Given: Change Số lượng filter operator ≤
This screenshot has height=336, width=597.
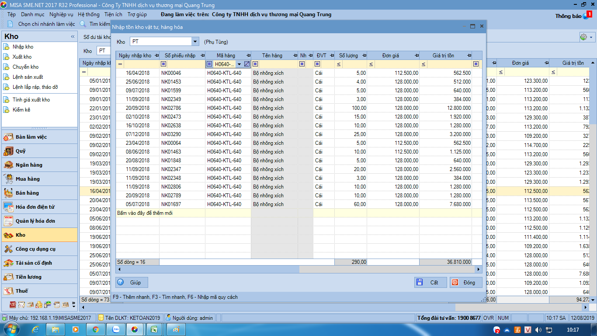Looking at the screenshot, I should [x=339, y=64].
